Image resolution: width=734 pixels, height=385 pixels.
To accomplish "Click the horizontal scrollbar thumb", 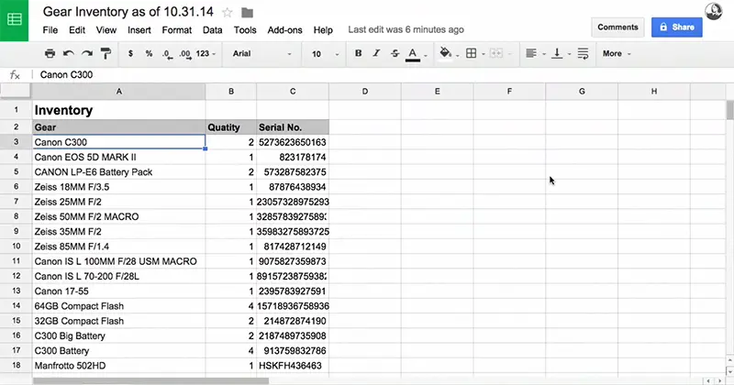I will (150, 380).
